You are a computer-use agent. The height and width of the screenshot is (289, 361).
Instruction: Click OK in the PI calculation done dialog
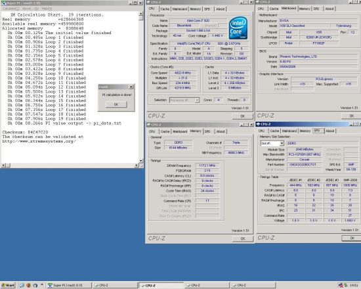pos(116,104)
